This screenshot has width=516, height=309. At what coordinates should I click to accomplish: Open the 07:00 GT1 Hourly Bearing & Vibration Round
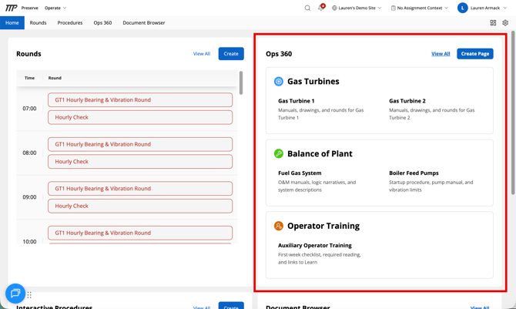pos(140,100)
